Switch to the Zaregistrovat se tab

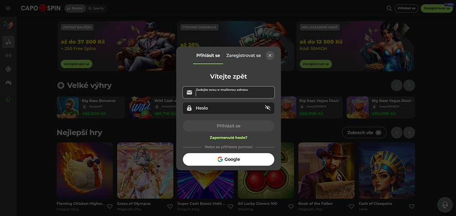(x=244, y=56)
